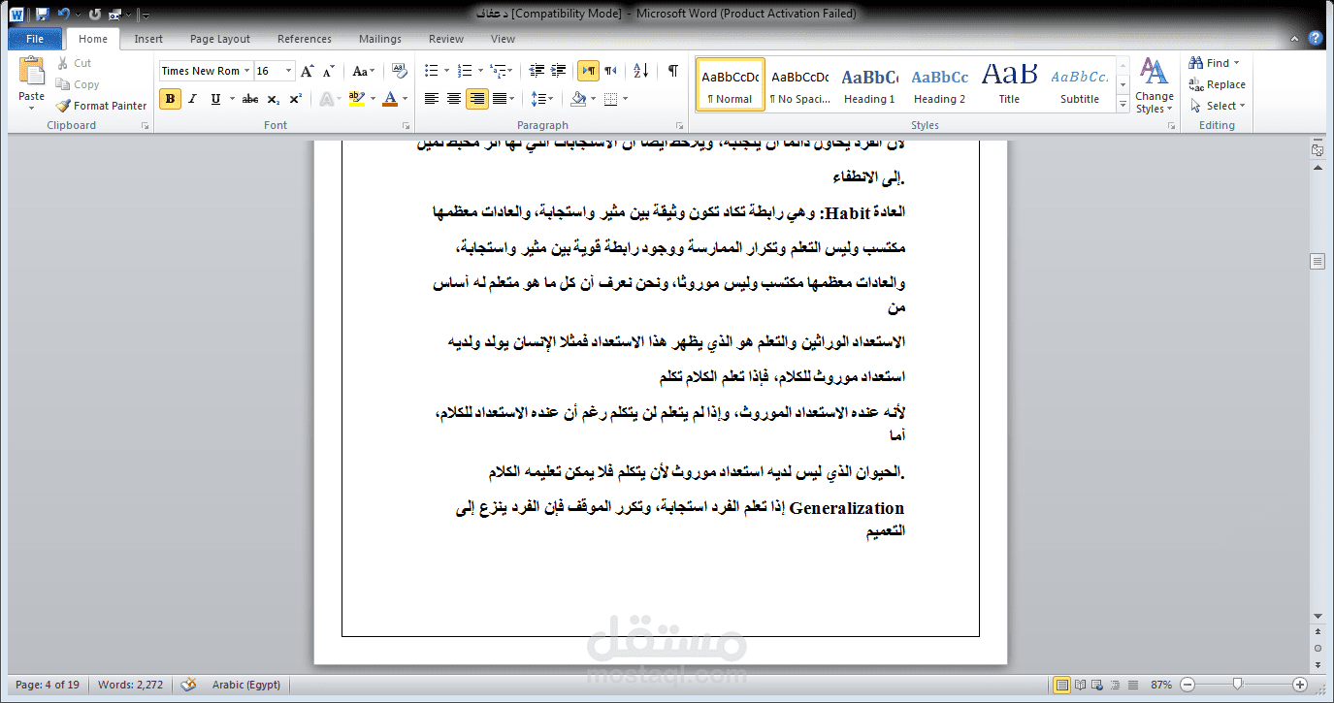Toggle Italic formatting
This screenshot has width=1334, height=703.
192,99
